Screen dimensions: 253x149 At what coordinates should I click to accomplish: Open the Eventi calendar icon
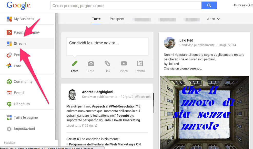[9, 93]
